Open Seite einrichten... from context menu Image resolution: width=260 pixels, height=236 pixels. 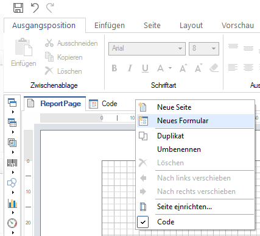195,207
